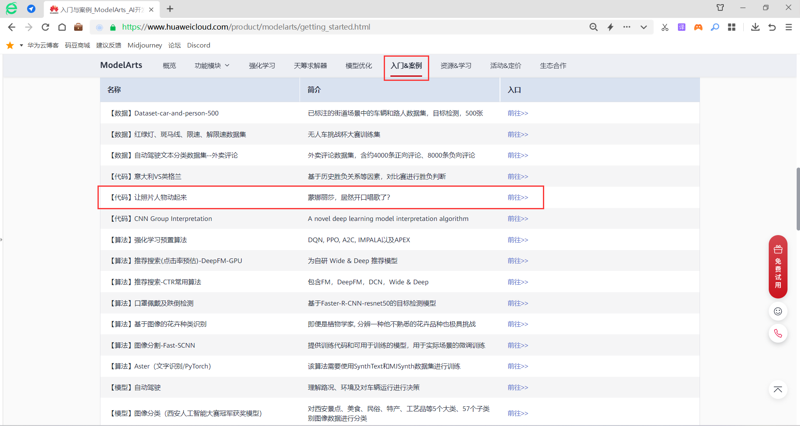The width and height of the screenshot is (800, 426).
Task: Open 前往>> for 口罩佩戴及跌倒检测 row
Action: pos(518,303)
